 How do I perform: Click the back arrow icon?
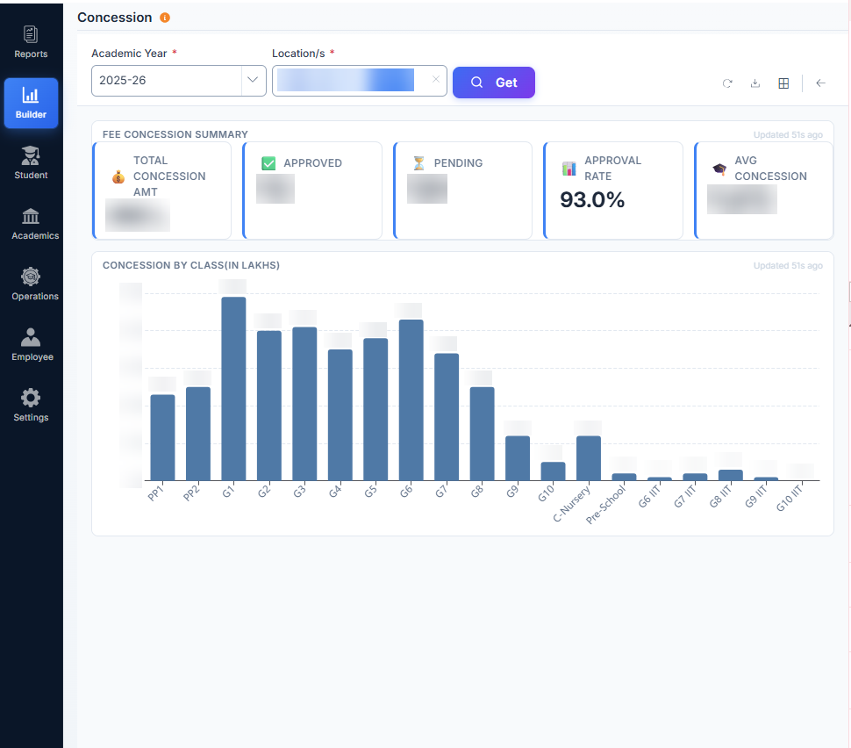[820, 83]
